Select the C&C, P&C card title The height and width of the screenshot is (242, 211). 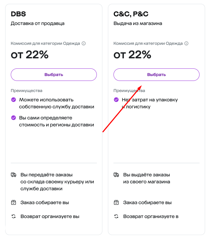(131, 14)
